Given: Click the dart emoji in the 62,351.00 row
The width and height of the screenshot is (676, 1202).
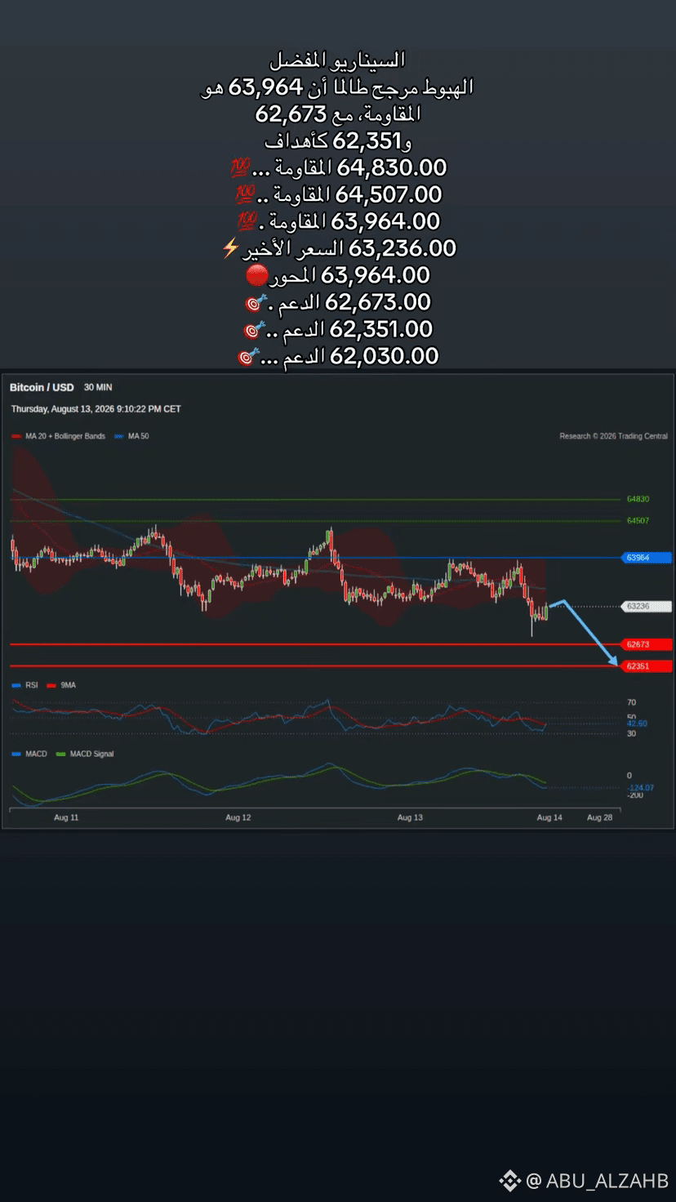Looking at the screenshot, I should click(254, 331).
